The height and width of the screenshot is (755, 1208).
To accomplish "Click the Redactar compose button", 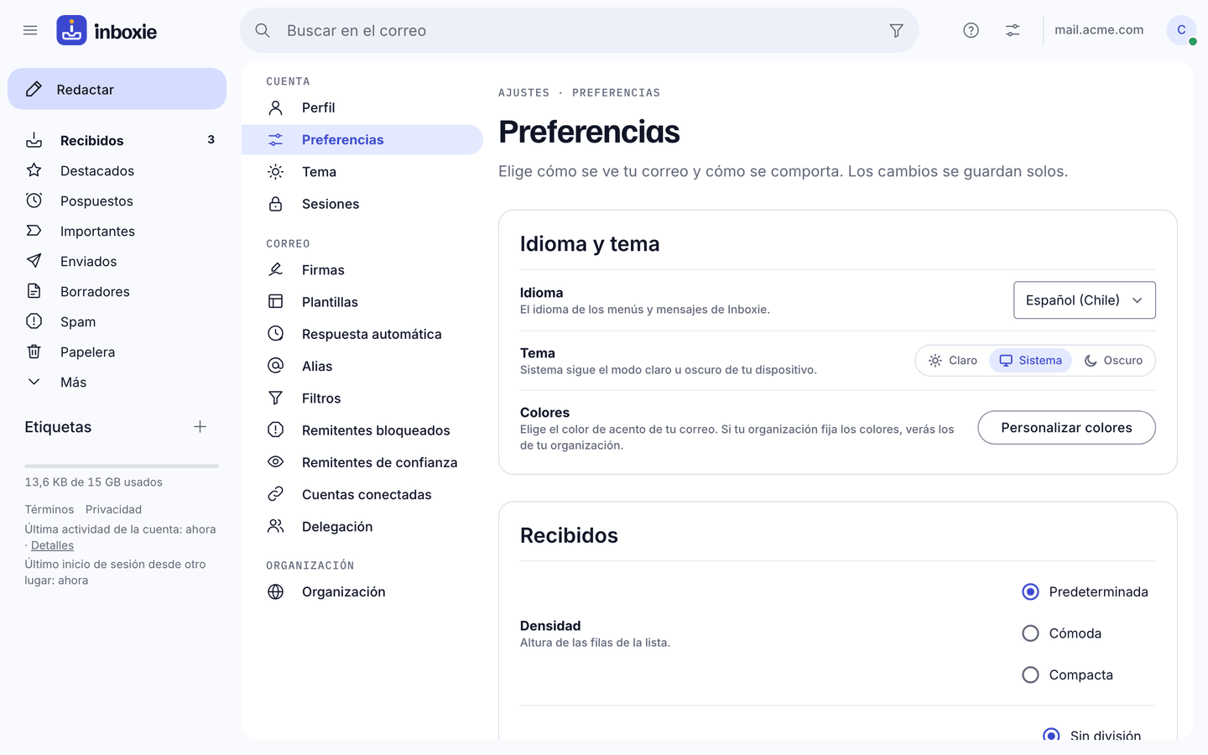I will pyautogui.click(x=117, y=89).
